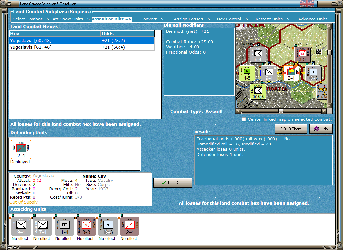Viewport: 343px width, 250px height.
Task: Select the destroyed Yugoslav Cav 2-4 defending unit
Action: tap(21, 150)
